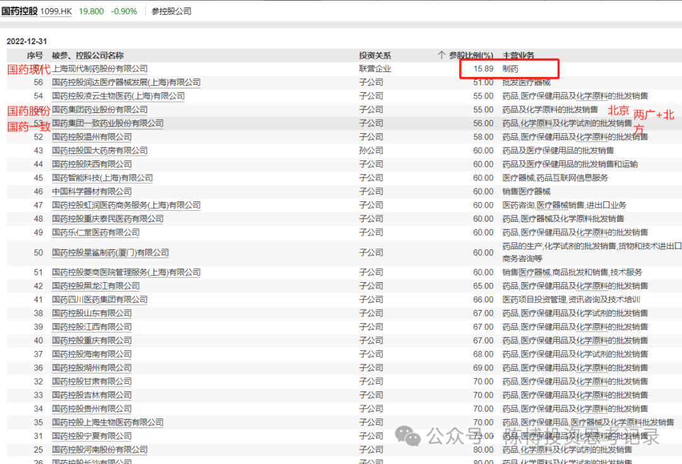This screenshot has width=682, height=464.
Task: Open 中国科学器材有限公司 link
Action: click(92, 191)
